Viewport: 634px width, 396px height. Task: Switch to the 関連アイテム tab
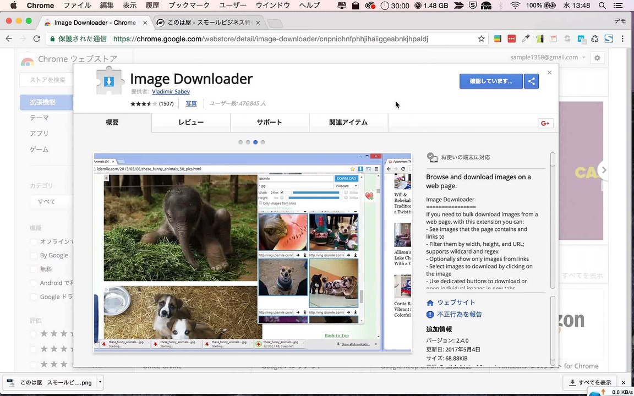coord(348,123)
